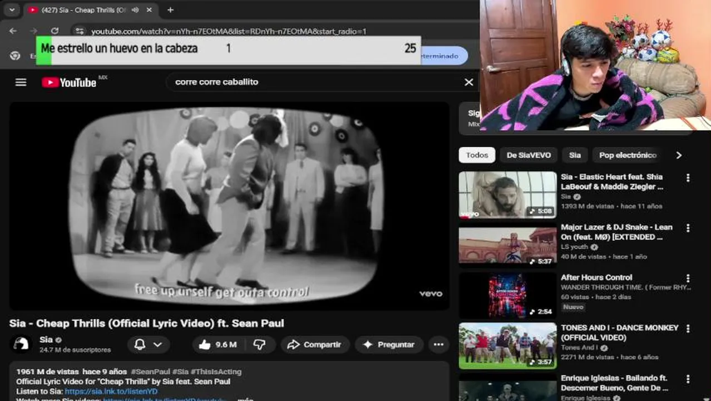The width and height of the screenshot is (711, 401).
Task: Open Enrique Iglesias - Bailando video title
Action: coord(614,383)
